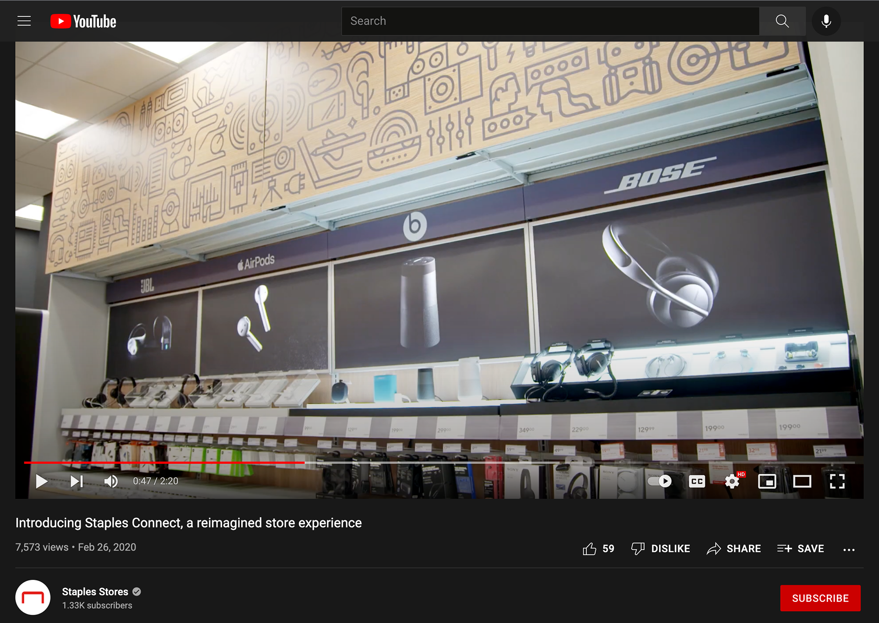Open the Staples Stores channel name link
The height and width of the screenshot is (623, 879).
pos(95,591)
